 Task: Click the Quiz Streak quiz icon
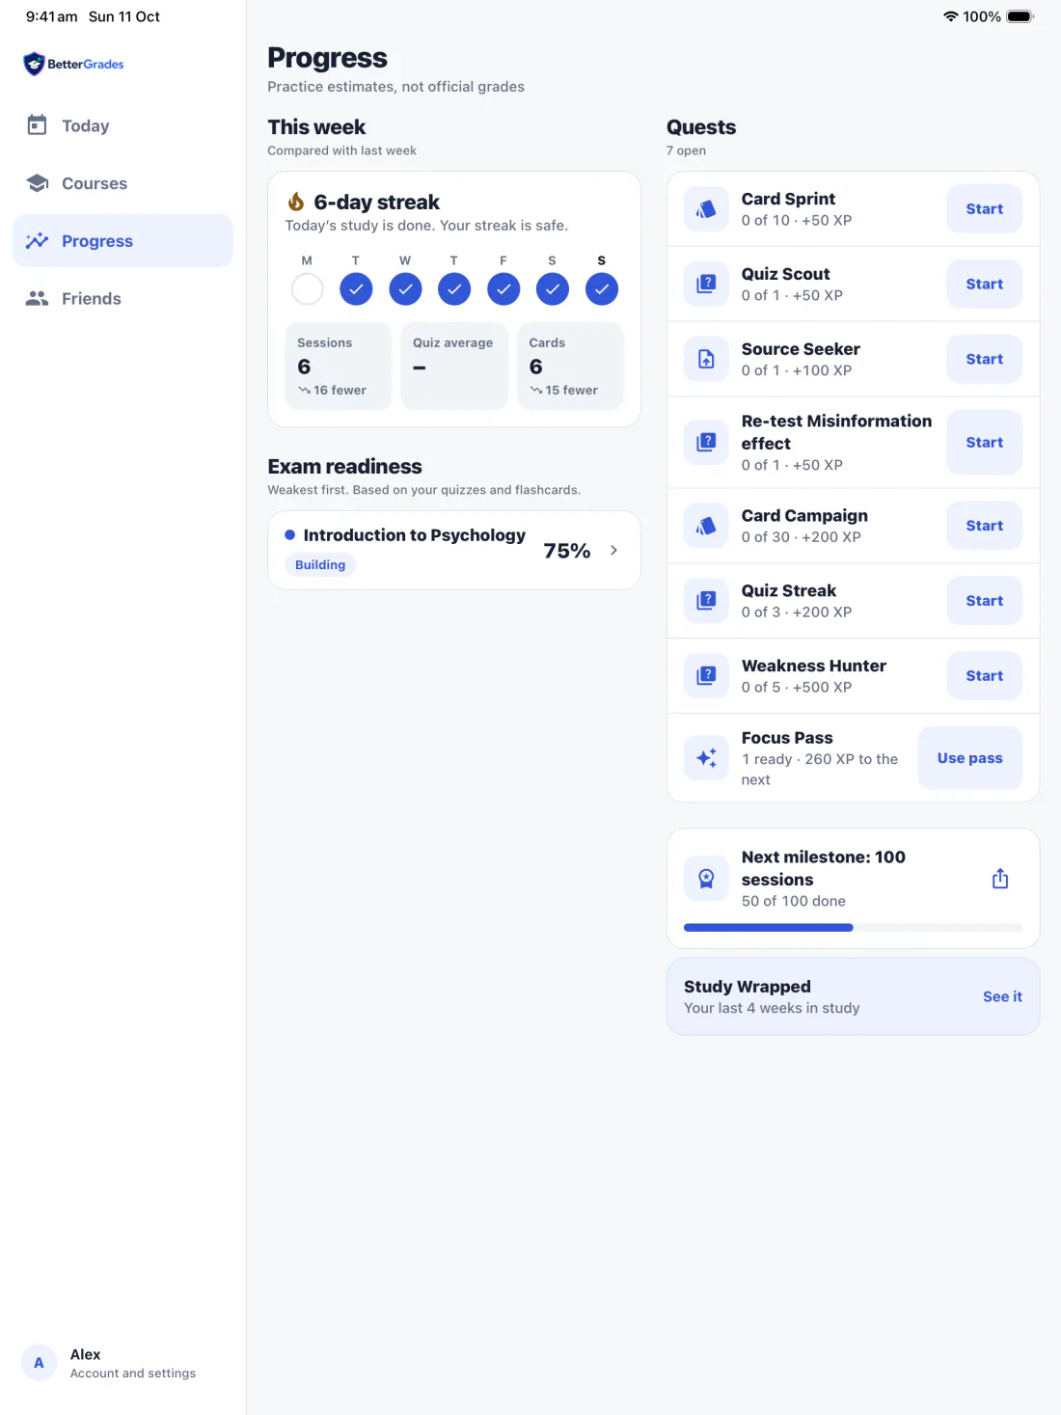706,601
